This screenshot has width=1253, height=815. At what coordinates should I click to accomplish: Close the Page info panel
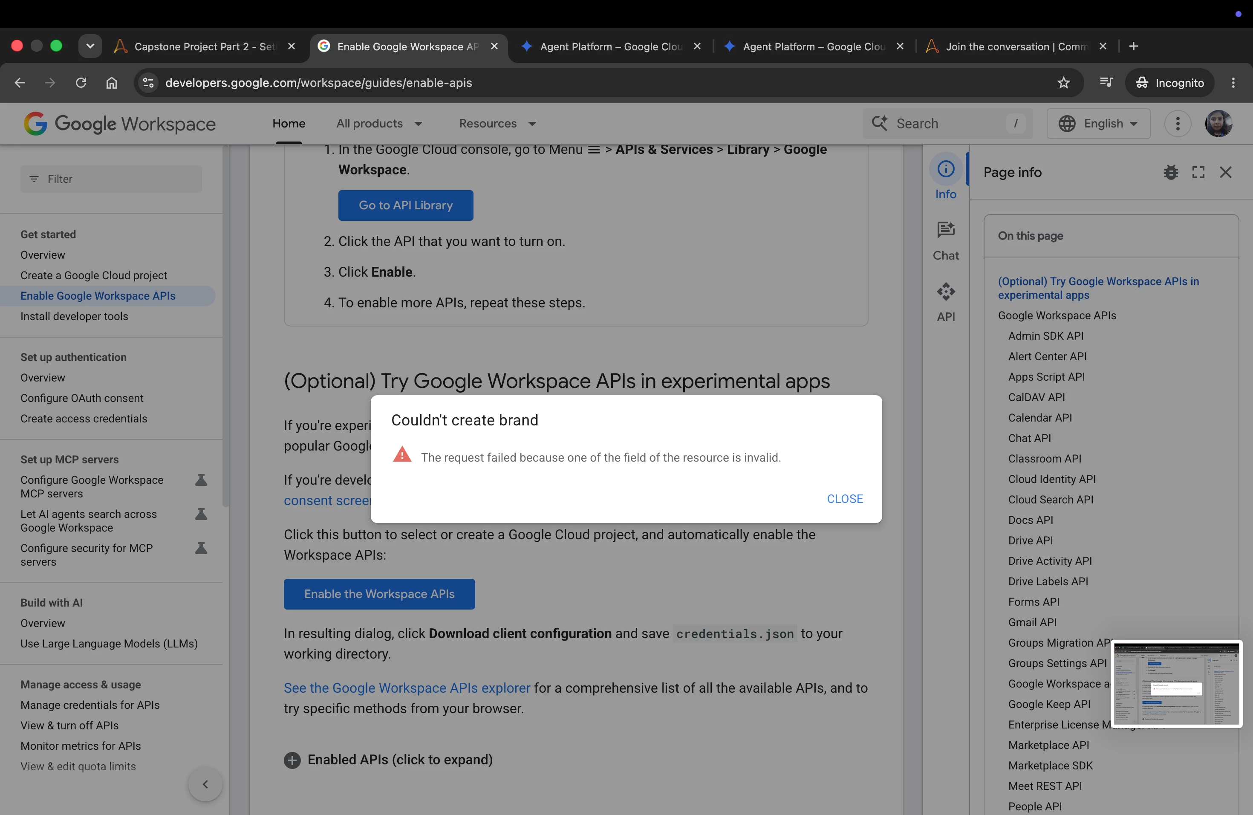1226,172
